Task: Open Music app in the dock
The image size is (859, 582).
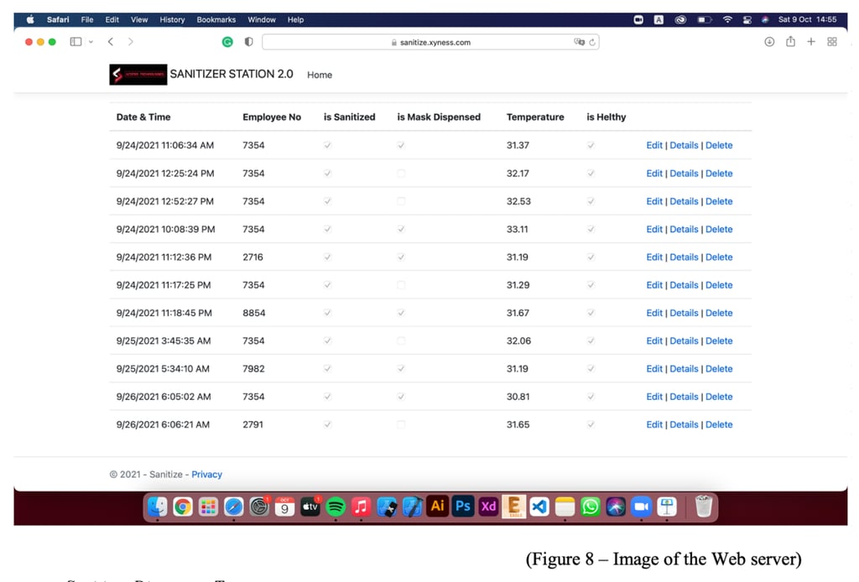Action: pos(361,507)
